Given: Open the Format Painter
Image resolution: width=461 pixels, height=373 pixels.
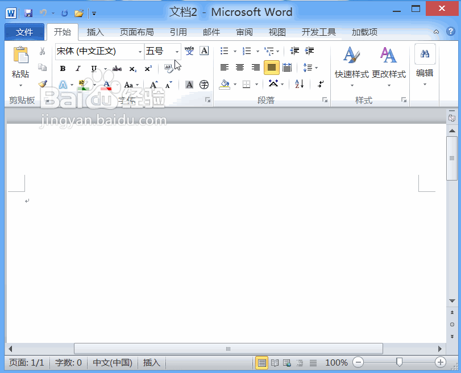Looking at the screenshot, I should point(43,84).
